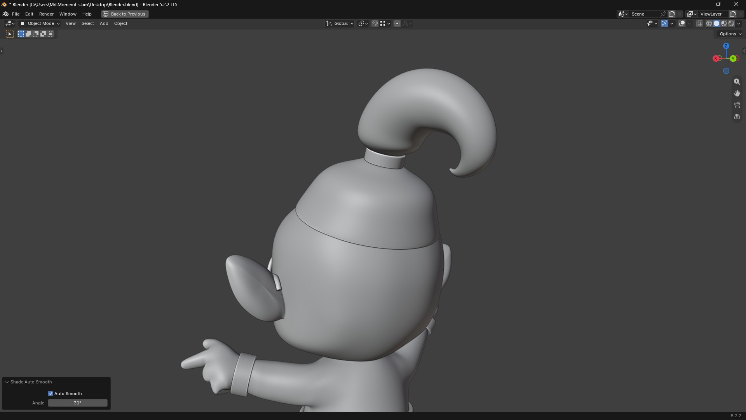Switch to Solid viewport shading
The height and width of the screenshot is (420, 746).
click(x=716, y=23)
